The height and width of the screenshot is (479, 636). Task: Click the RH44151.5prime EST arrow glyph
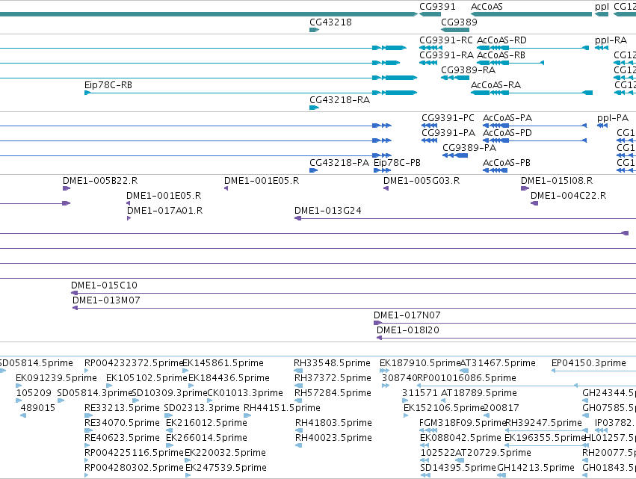point(247,415)
